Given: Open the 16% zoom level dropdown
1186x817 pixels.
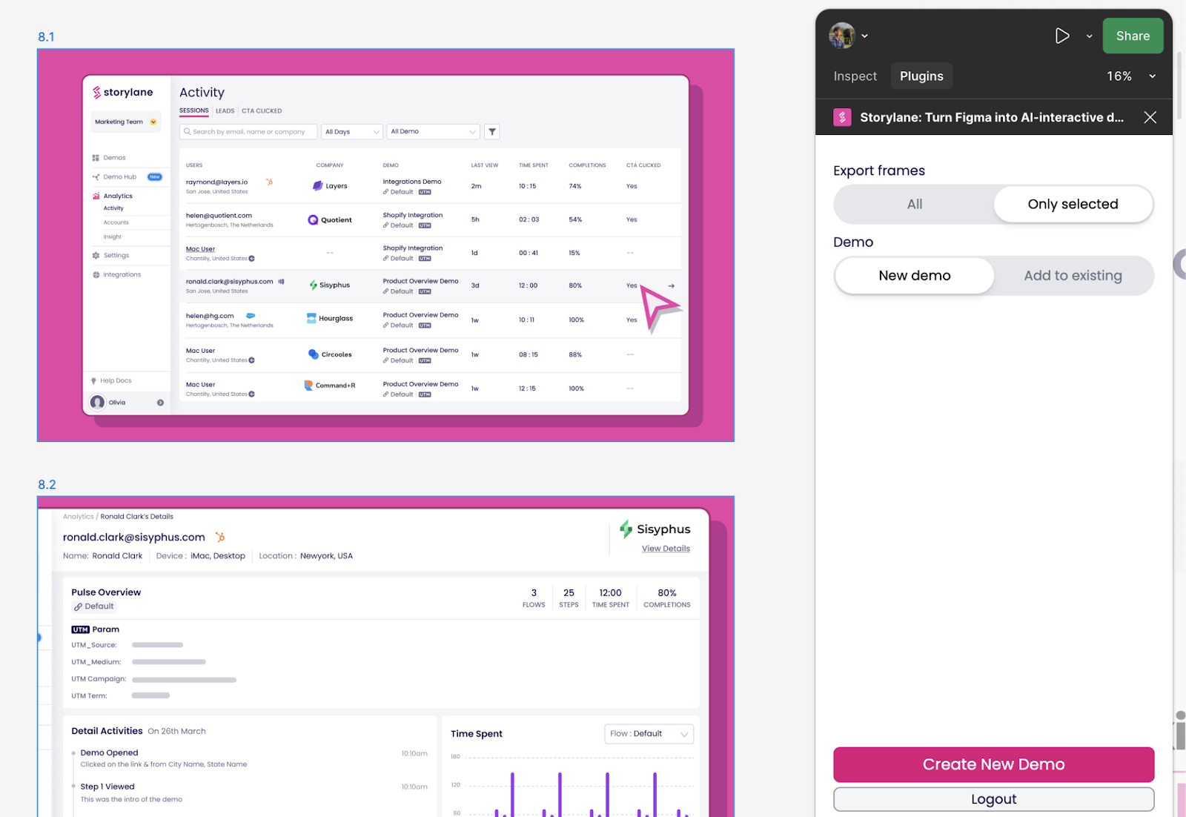Looking at the screenshot, I should [1131, 76].
